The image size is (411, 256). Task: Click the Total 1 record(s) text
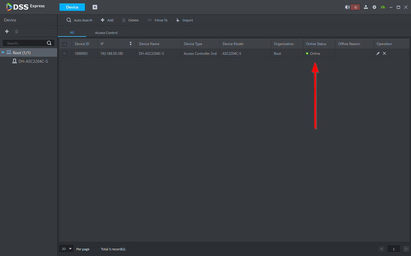(113, 249)
